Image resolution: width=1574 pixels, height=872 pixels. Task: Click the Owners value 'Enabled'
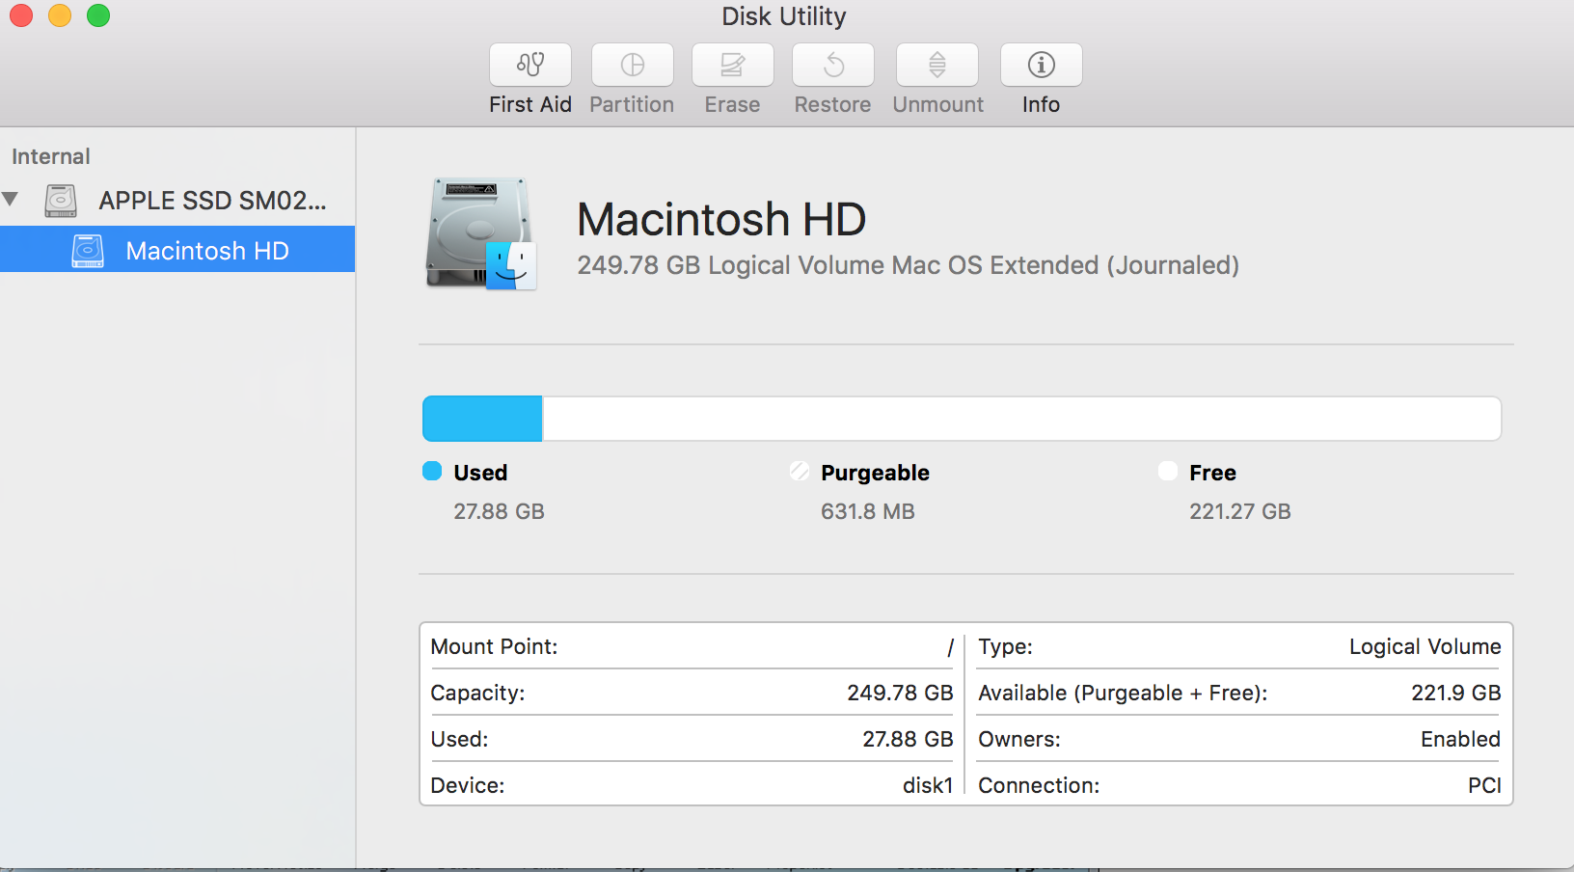point(1460,739)
